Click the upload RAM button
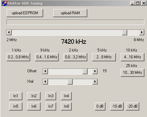Viewport: 147px width, 117px height. click(70, 13)
